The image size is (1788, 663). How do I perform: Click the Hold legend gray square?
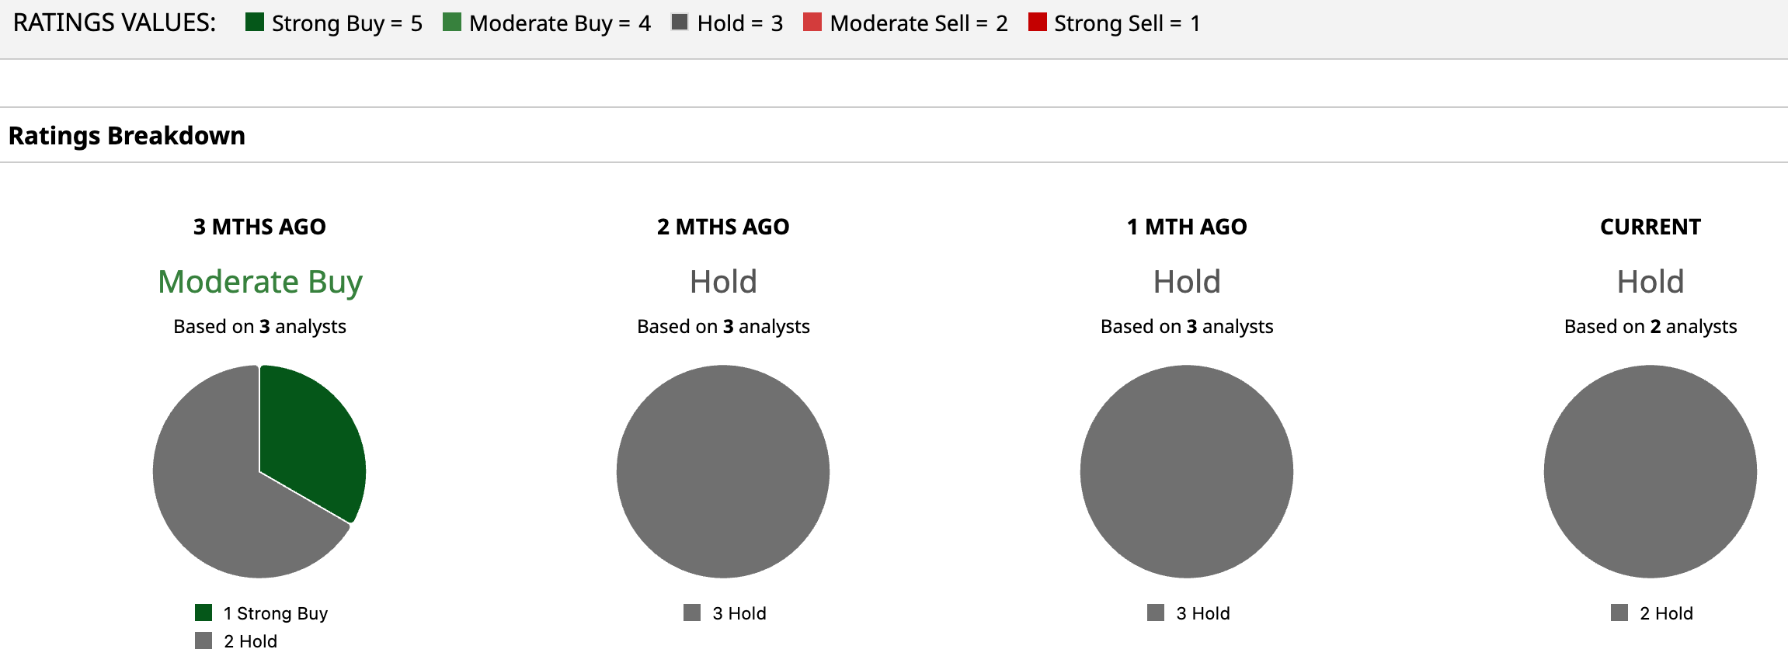[x=680, y=22]
